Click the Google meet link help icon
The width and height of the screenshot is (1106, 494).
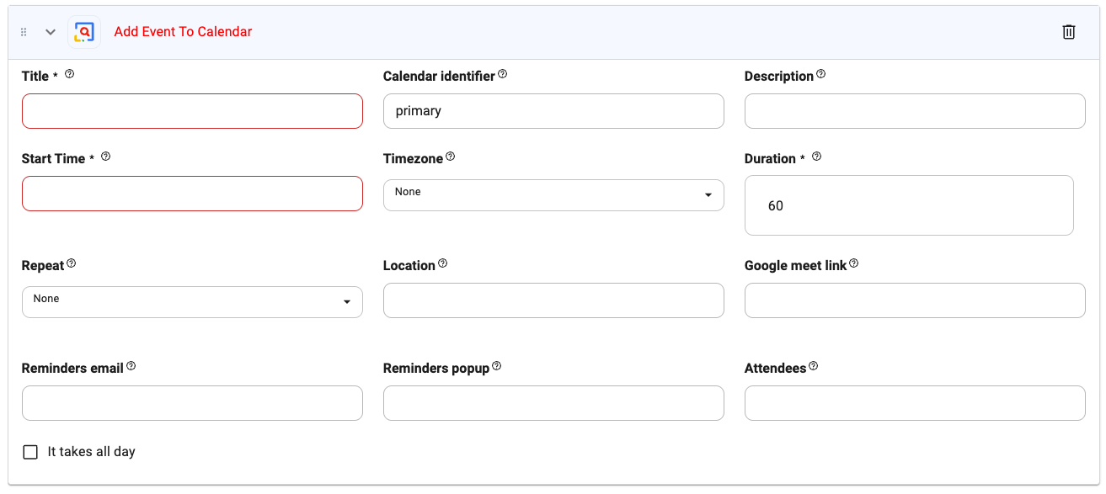coord(854,263)
